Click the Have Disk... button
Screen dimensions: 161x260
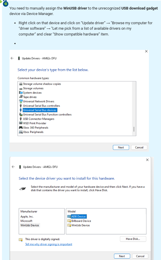pos(133,239)
